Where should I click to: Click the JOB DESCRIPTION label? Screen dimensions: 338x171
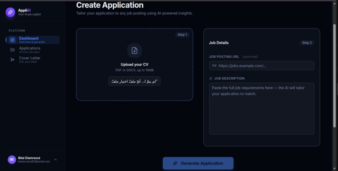pyautogui.click(x=229, y=79)
